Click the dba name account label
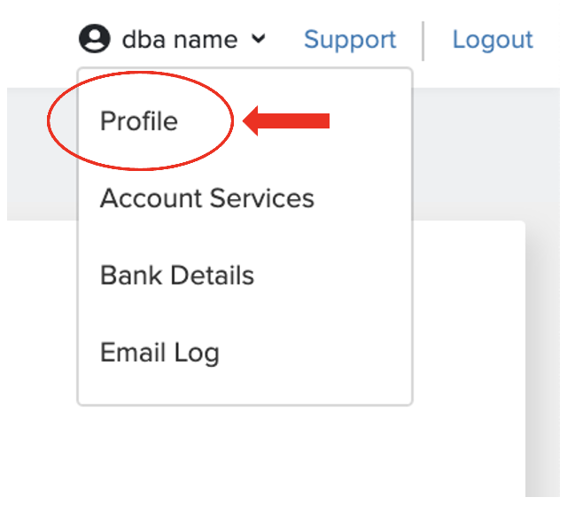567x505 pixels. (180, 40)
